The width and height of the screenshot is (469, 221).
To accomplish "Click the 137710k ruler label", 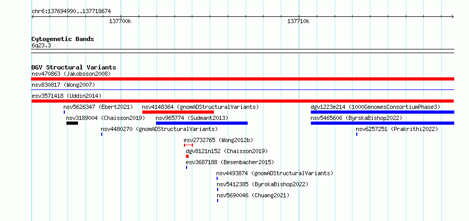I will click(x=298, y=21).
